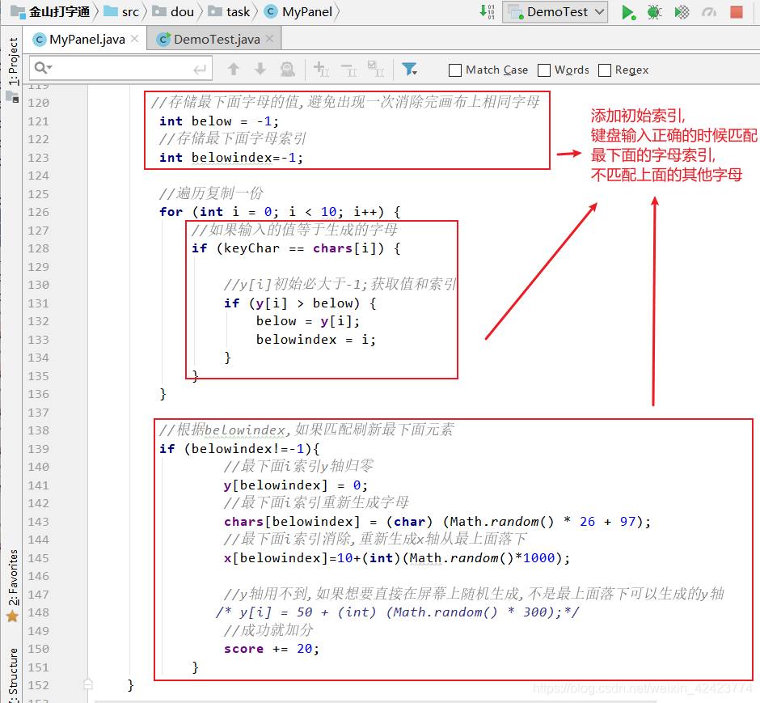Remove selection for occurrence
The height and width of the screenshot is (703, 760).
pos(348,70)
